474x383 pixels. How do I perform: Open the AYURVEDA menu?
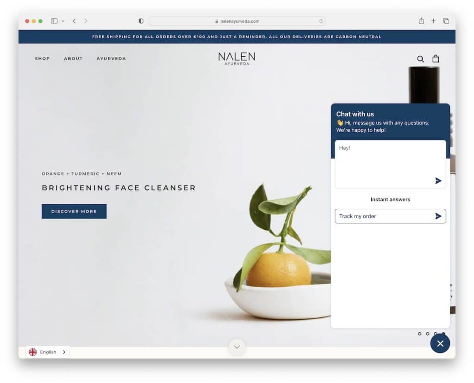pyautogui.click(x=111, y=59)
